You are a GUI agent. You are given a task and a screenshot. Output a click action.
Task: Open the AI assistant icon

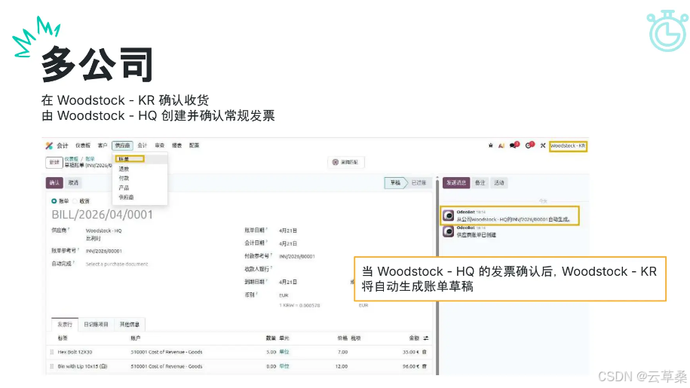[501, 145]
